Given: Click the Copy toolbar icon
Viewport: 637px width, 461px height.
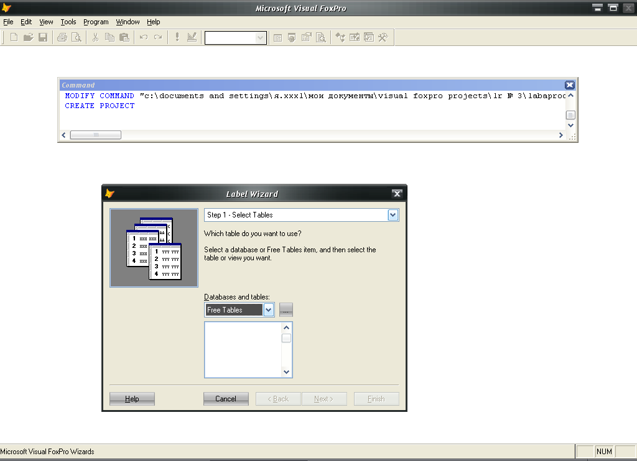Looking at the screenshot, I should tap(109, 37).
